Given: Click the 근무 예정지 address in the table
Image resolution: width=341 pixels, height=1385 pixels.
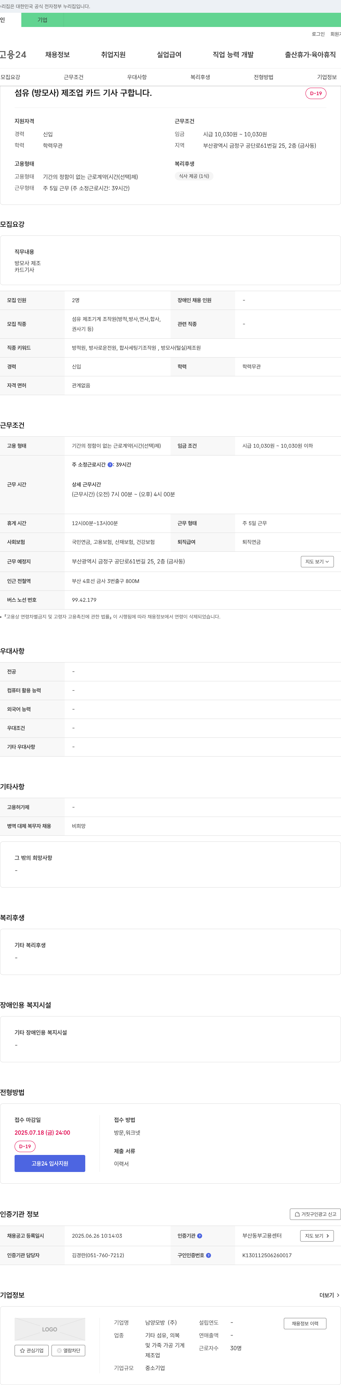Looking at the screenshot, I should click(128, 561).
